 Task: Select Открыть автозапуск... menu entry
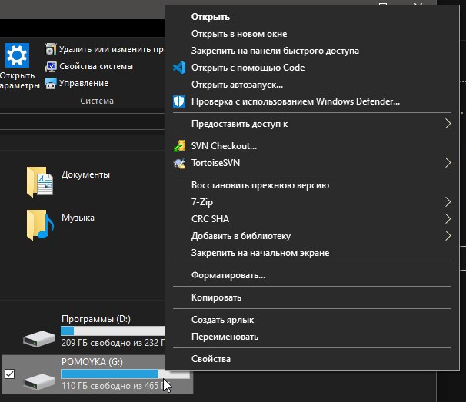click(x=312, y=85)
